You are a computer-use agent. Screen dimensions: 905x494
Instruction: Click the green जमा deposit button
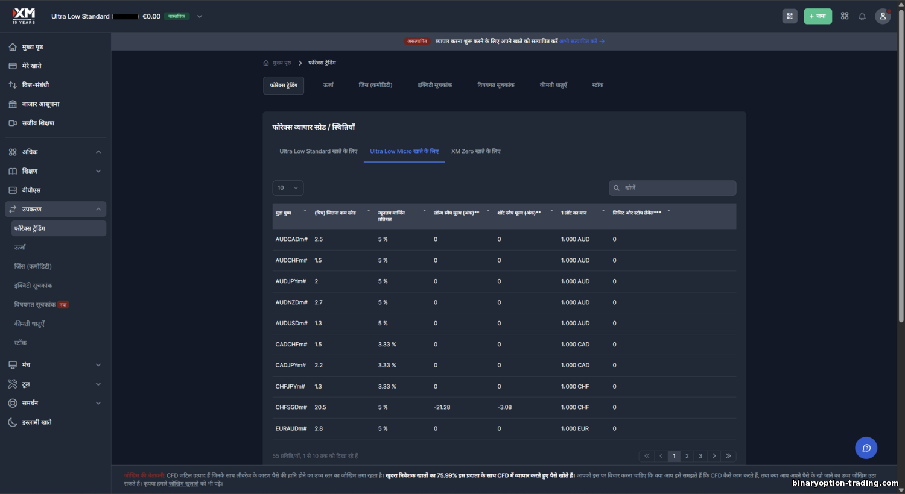(818, 16)
